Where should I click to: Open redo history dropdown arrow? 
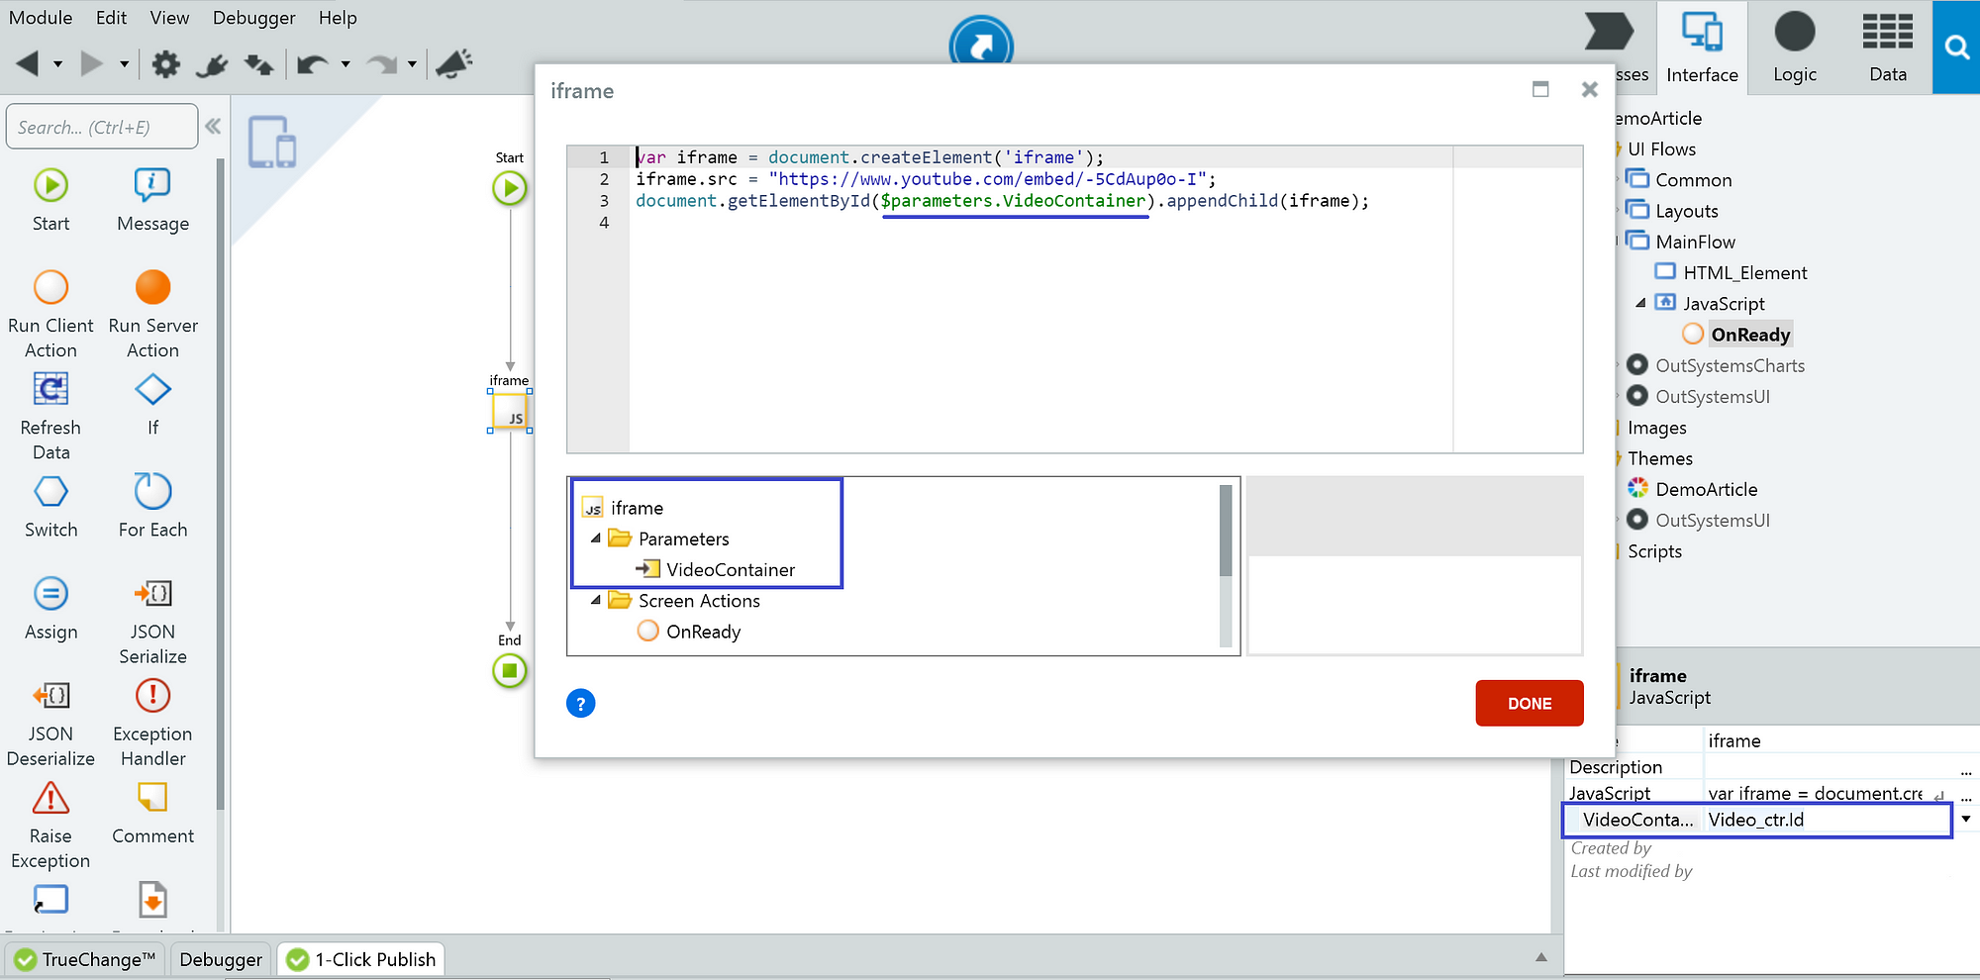coord(412,64)
